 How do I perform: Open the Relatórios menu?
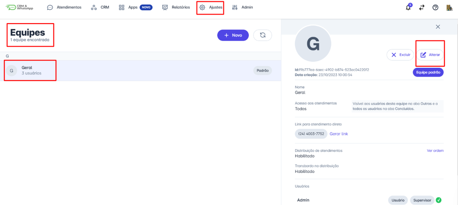pyautogui.click(x=176, y=8)
